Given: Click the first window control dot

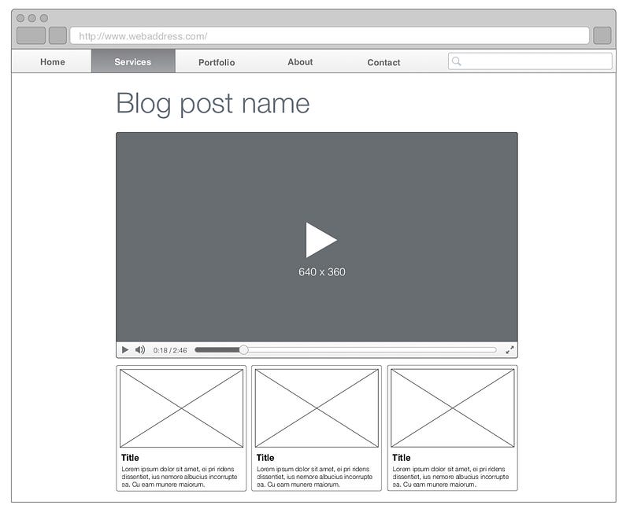Looking at the screenshot, I should pos(20,18).
